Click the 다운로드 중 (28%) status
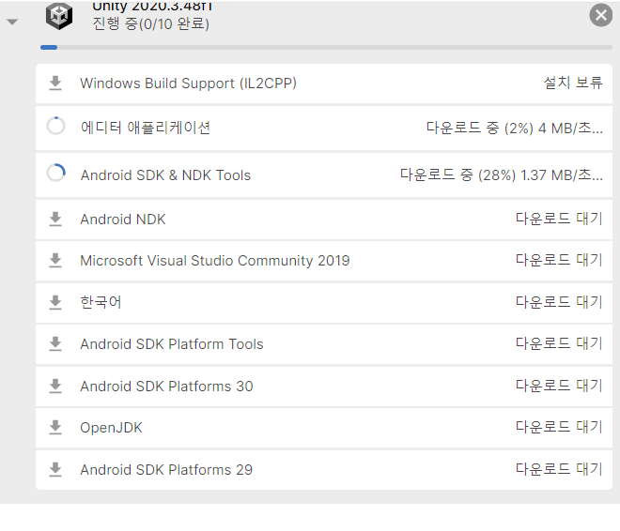This screenshot has width=620, height=531. click(x=502, y=174)
